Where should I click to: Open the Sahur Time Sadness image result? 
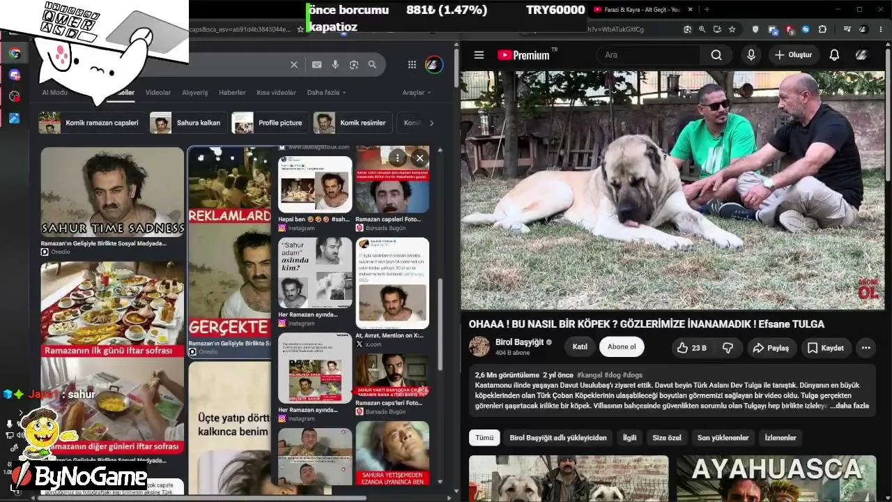112,192
